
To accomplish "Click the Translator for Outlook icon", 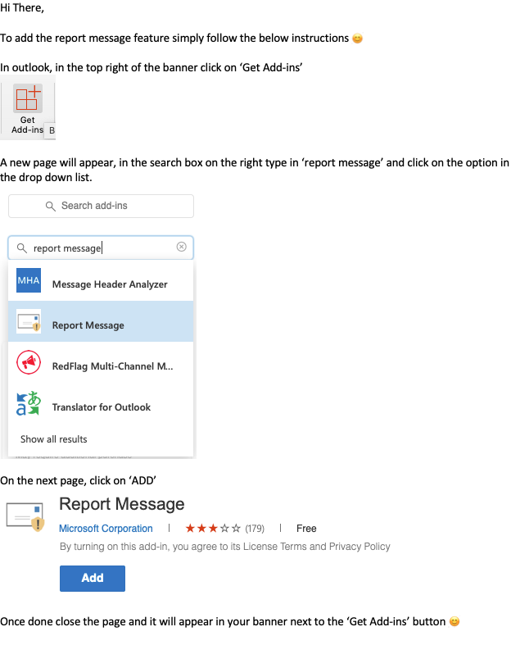I will pyautogui.click(x=29, y=403).
